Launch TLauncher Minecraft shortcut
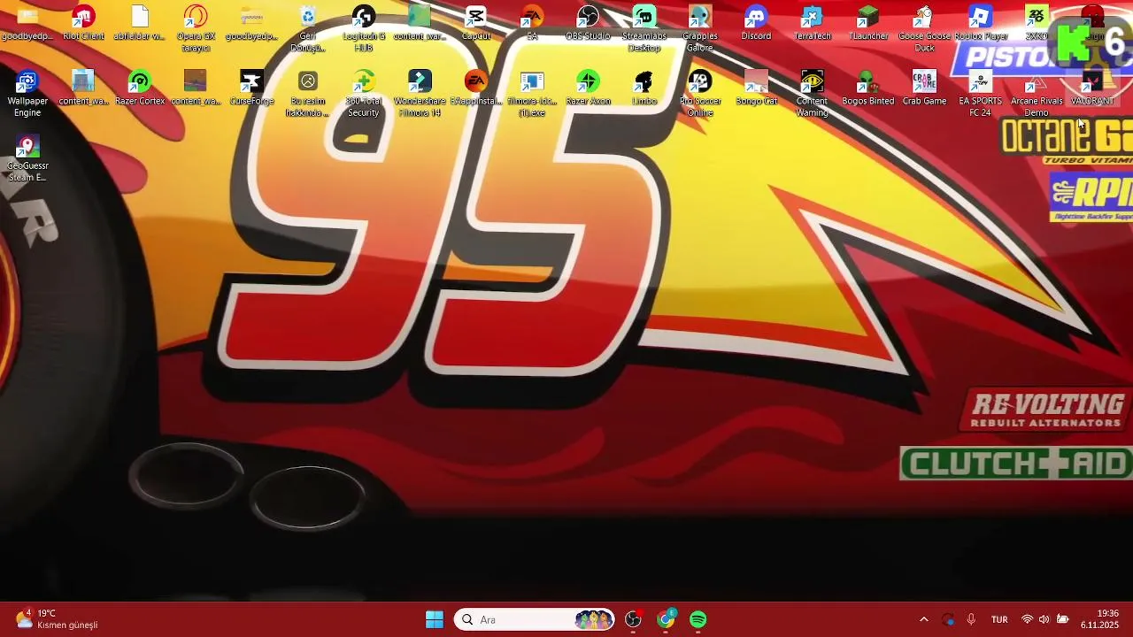This screenshot has height=637, width=1133. pos(868,24)
